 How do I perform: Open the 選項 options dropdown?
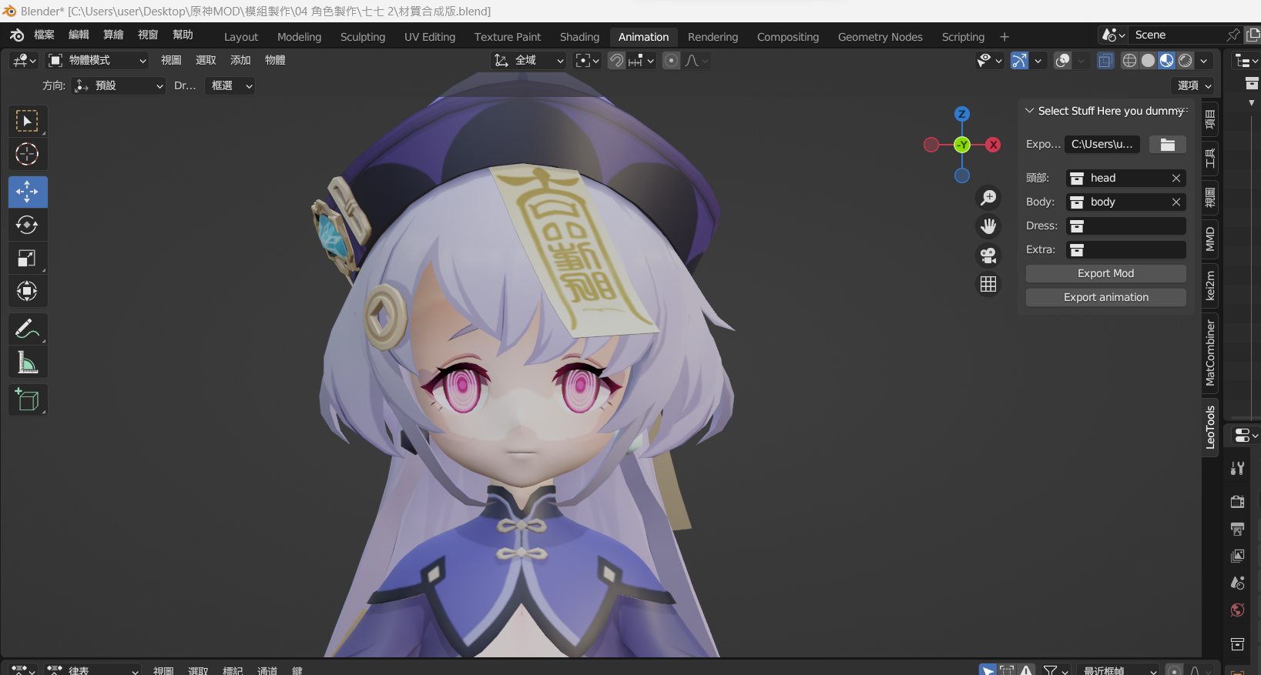click(1194, 85)
